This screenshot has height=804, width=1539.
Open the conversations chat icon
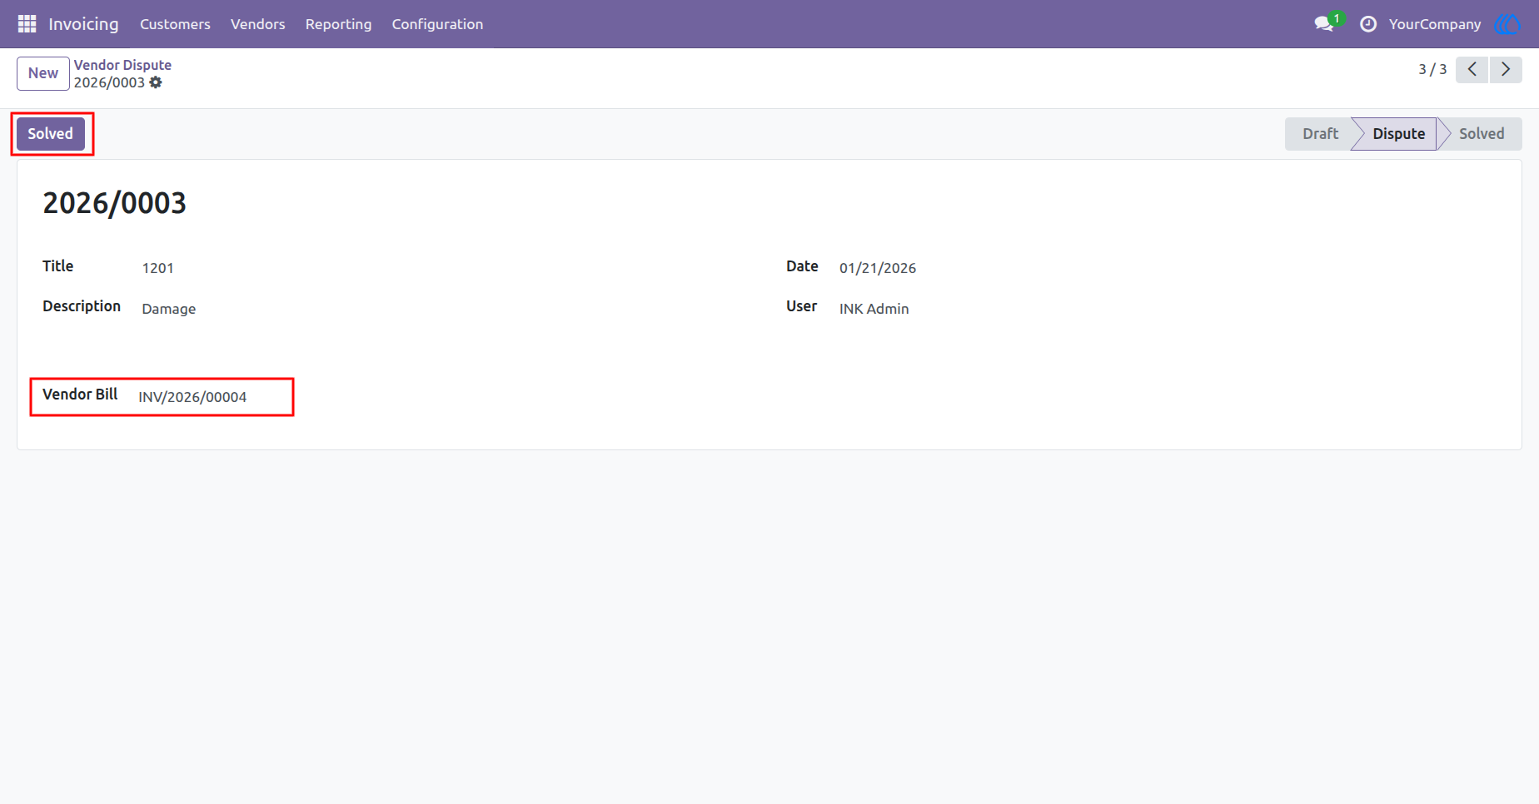1324,24
